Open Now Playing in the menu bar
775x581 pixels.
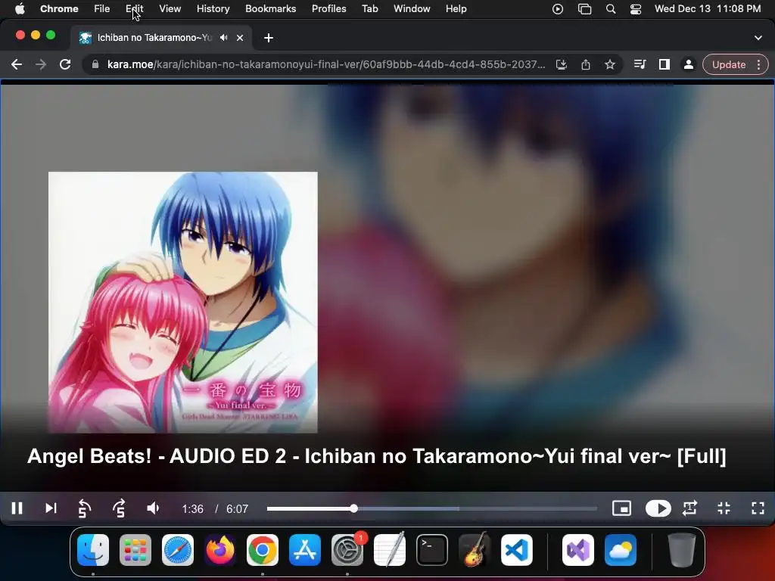[x=558, y=9]
